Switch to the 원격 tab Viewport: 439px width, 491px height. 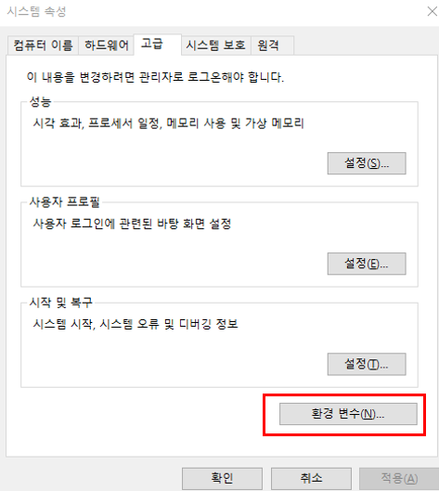pyautogui.click(x=272, y=45)
